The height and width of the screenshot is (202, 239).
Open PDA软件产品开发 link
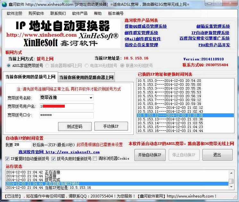[x=214, y=45]
